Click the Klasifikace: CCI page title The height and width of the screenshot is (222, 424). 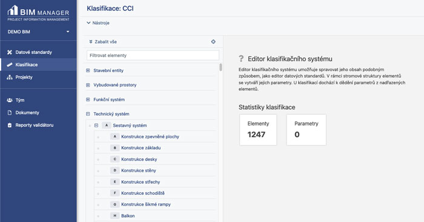coord(110,8)
